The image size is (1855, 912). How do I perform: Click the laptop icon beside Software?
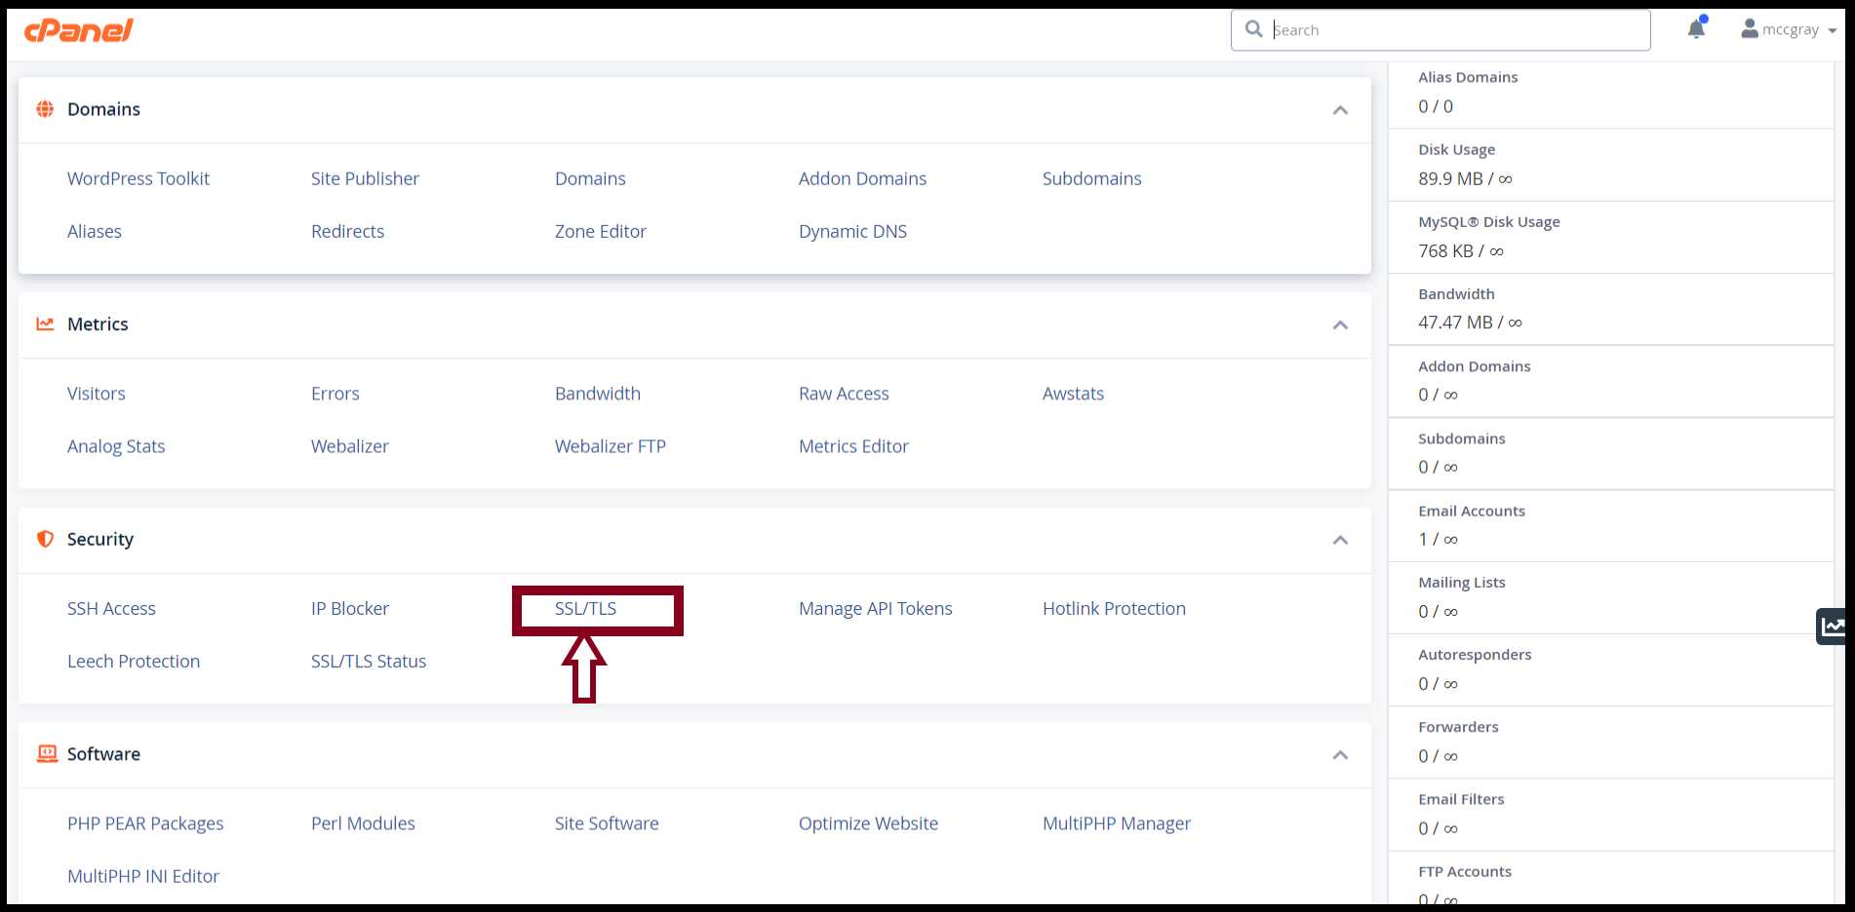pyautogui.click(x=45, y=753)
